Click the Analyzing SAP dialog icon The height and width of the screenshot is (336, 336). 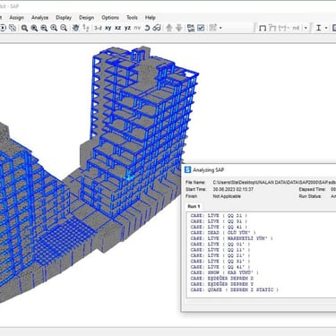tap(187, 170)
